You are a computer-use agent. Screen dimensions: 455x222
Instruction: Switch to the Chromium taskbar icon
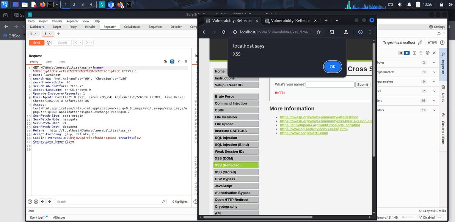click(111, 5)
